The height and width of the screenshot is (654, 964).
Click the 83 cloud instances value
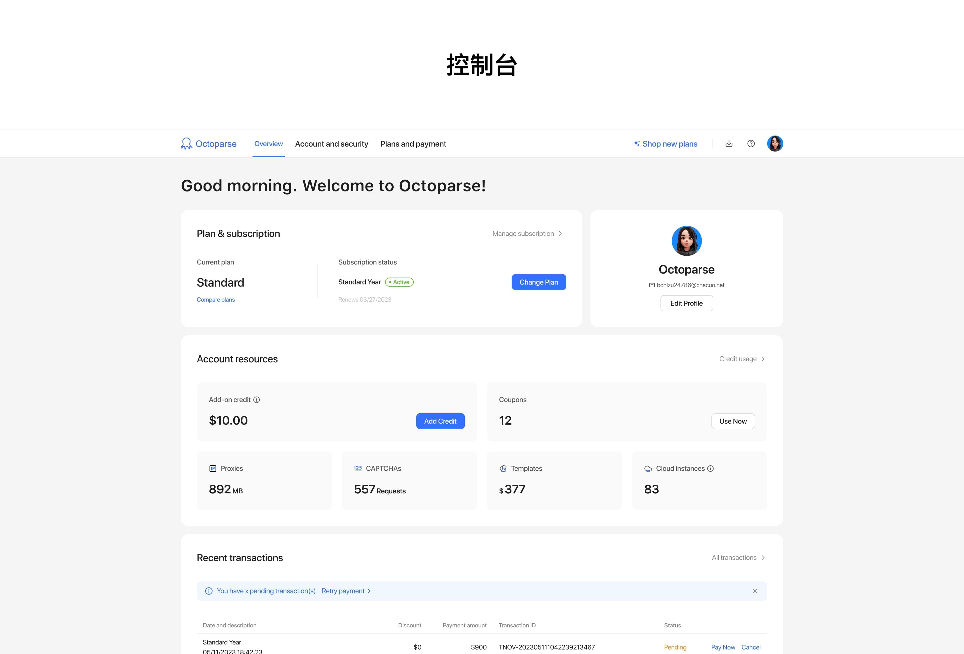(651, 489)
